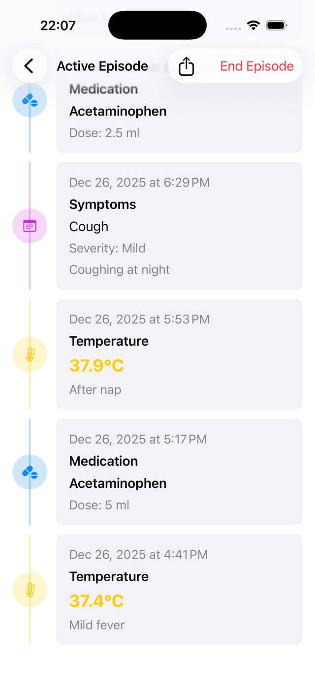Tap the pill icon on the top medication entry
The width and height of the screenshot is (315, 684).
point(30,100)
